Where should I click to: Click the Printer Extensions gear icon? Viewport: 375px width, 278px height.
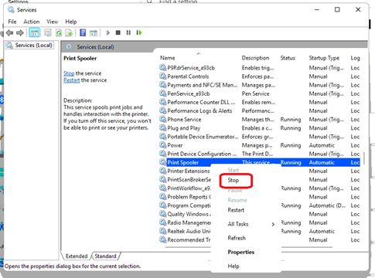point(162,171)
